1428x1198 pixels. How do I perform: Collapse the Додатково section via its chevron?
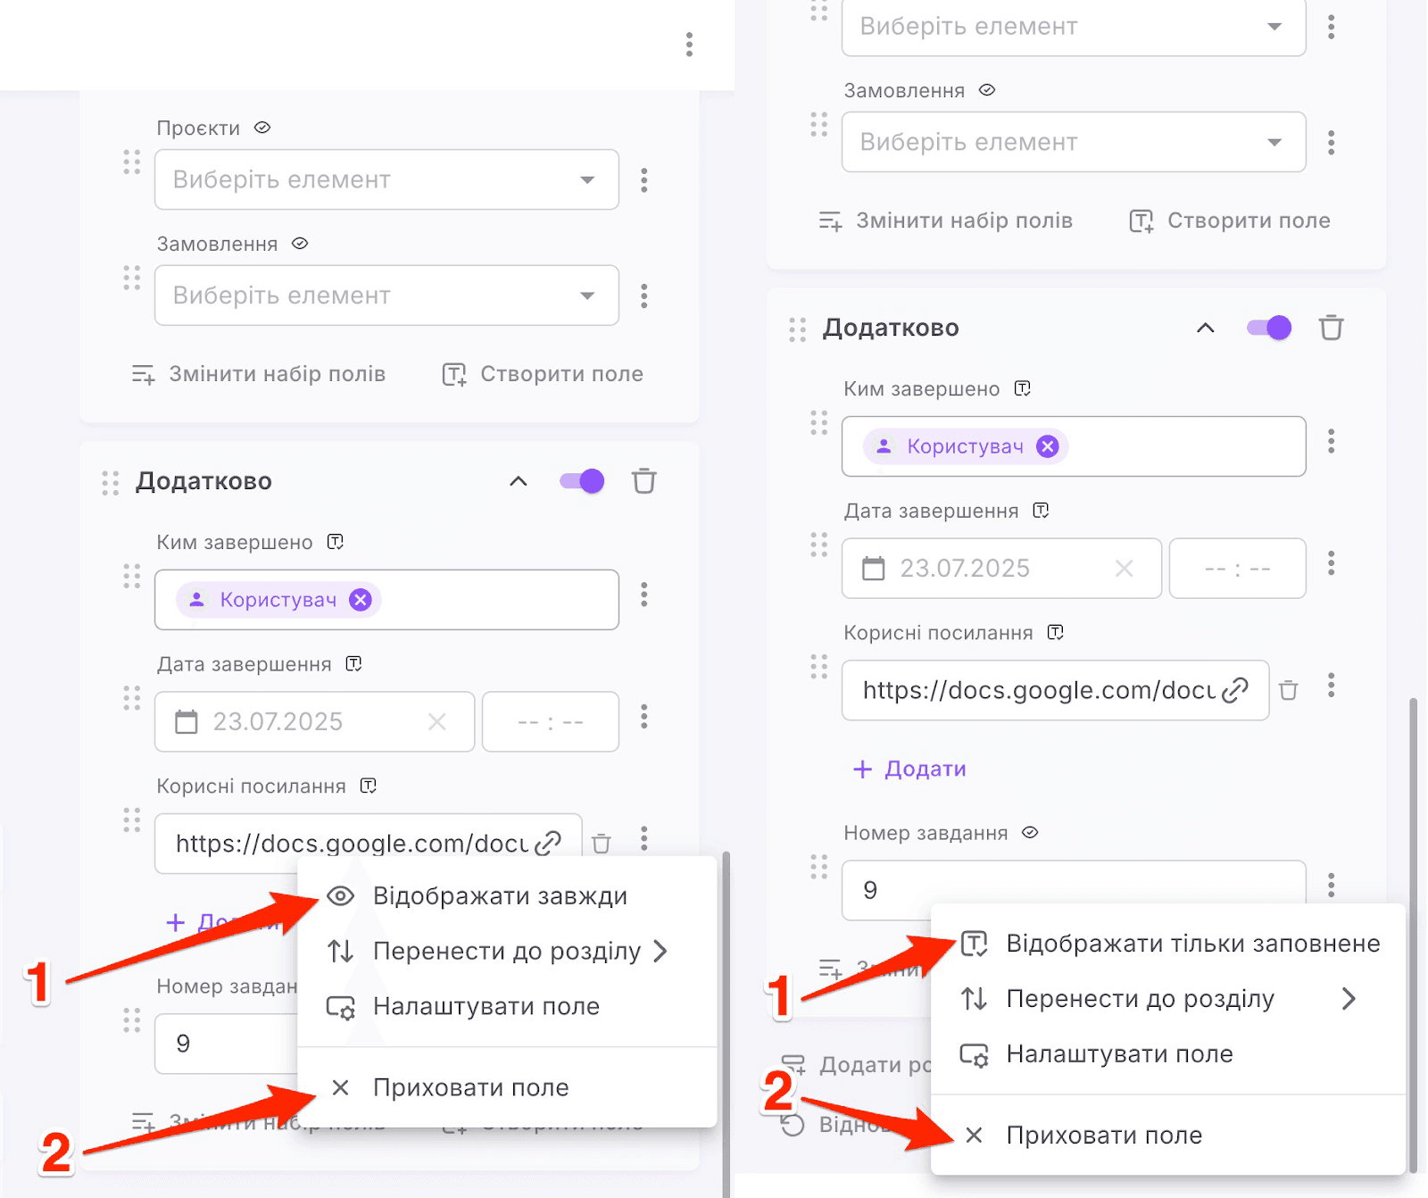[x=517, y=481]
